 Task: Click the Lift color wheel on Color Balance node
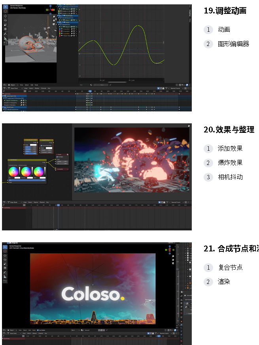coord(13,172)
